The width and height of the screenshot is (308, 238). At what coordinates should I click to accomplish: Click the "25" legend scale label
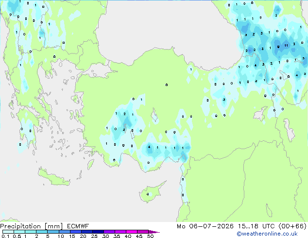pyautogui.click(x=94, y=236)
